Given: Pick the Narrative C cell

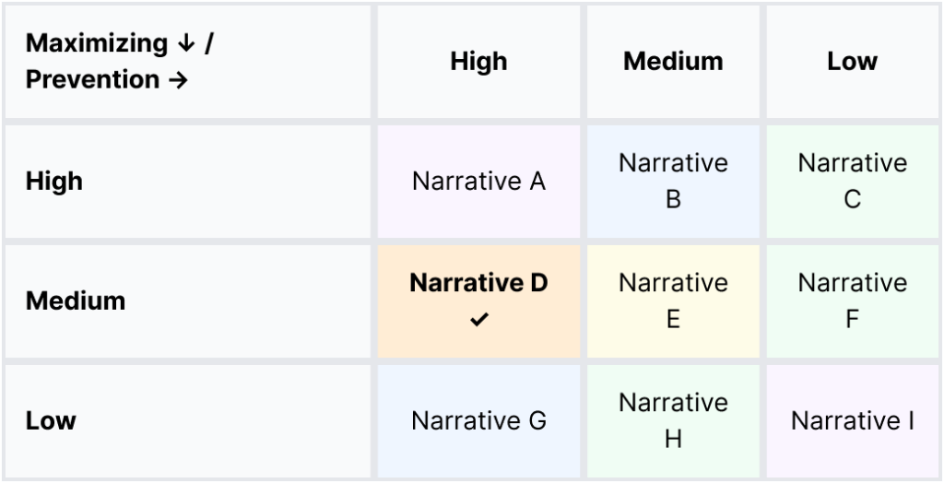Looking at the screenshot, I should (852, 182).
